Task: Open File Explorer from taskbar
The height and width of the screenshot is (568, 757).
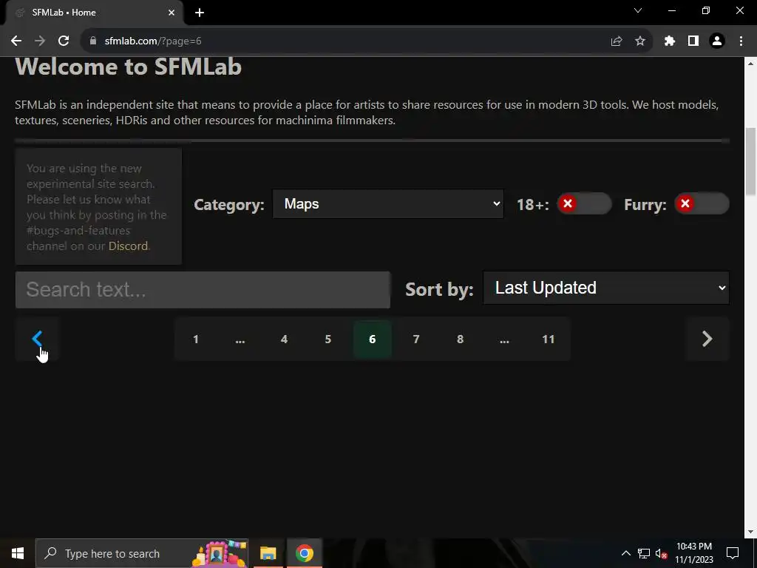Action: pyautogui.click(x=268, y=553)
